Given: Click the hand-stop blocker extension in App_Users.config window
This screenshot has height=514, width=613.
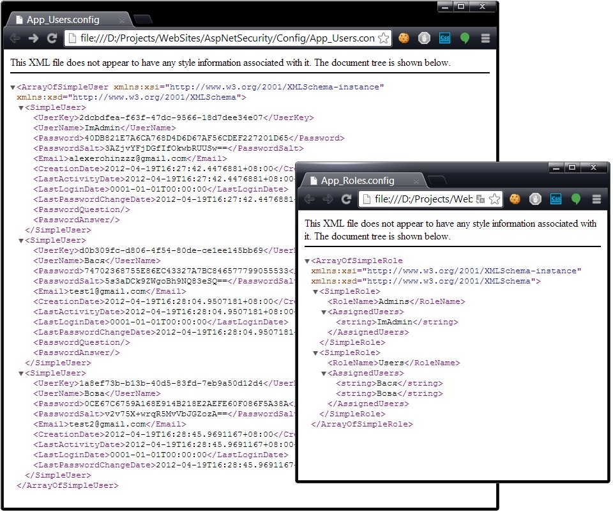Looking at the screenshot, I should tap(424, 38).
